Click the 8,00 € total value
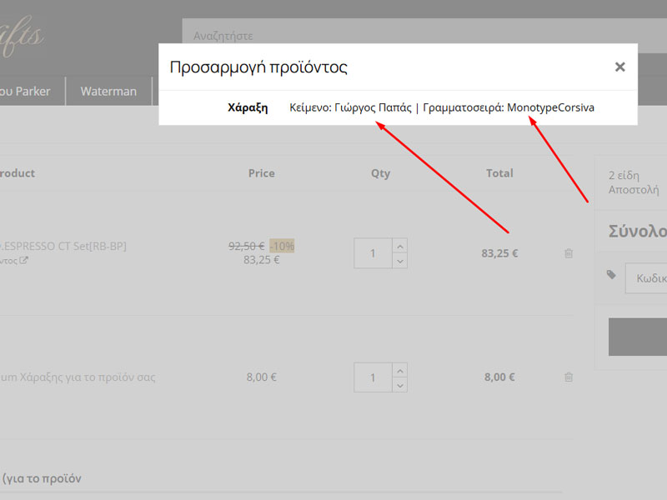 pyautogui.click(x=499, y=377)
